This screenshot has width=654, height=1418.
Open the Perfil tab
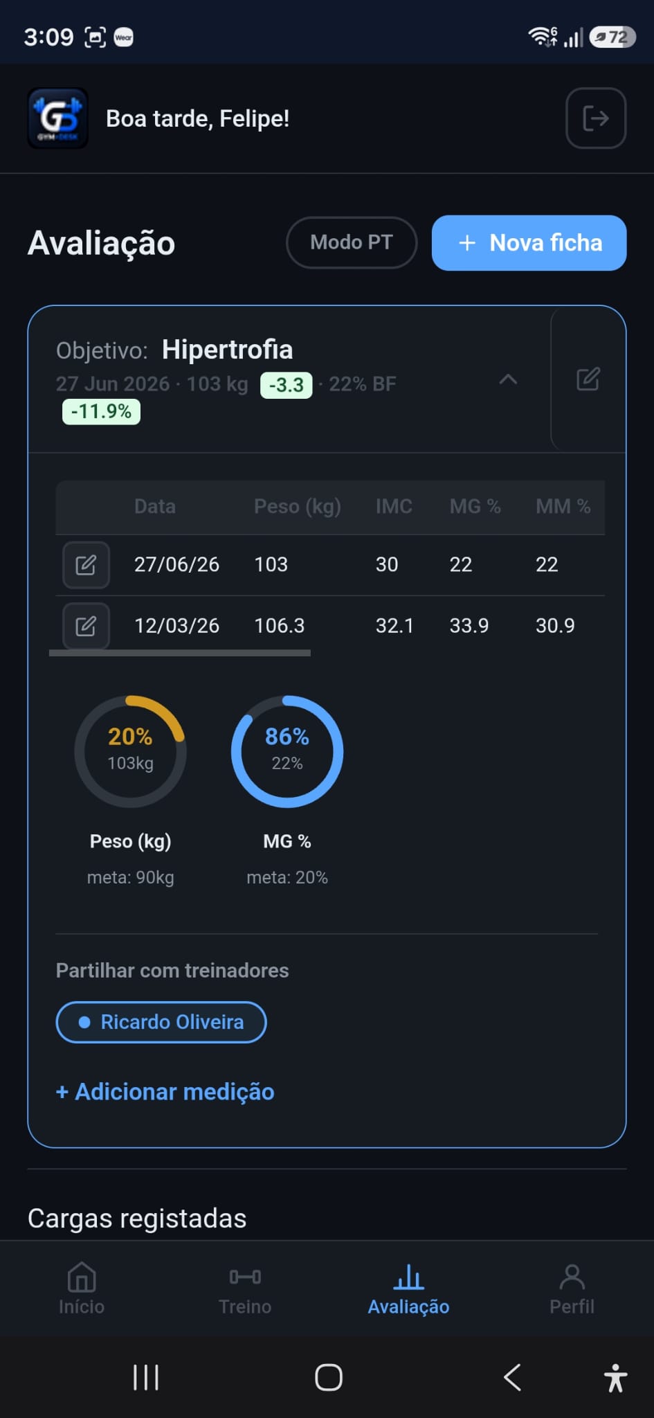[572, 1289]
